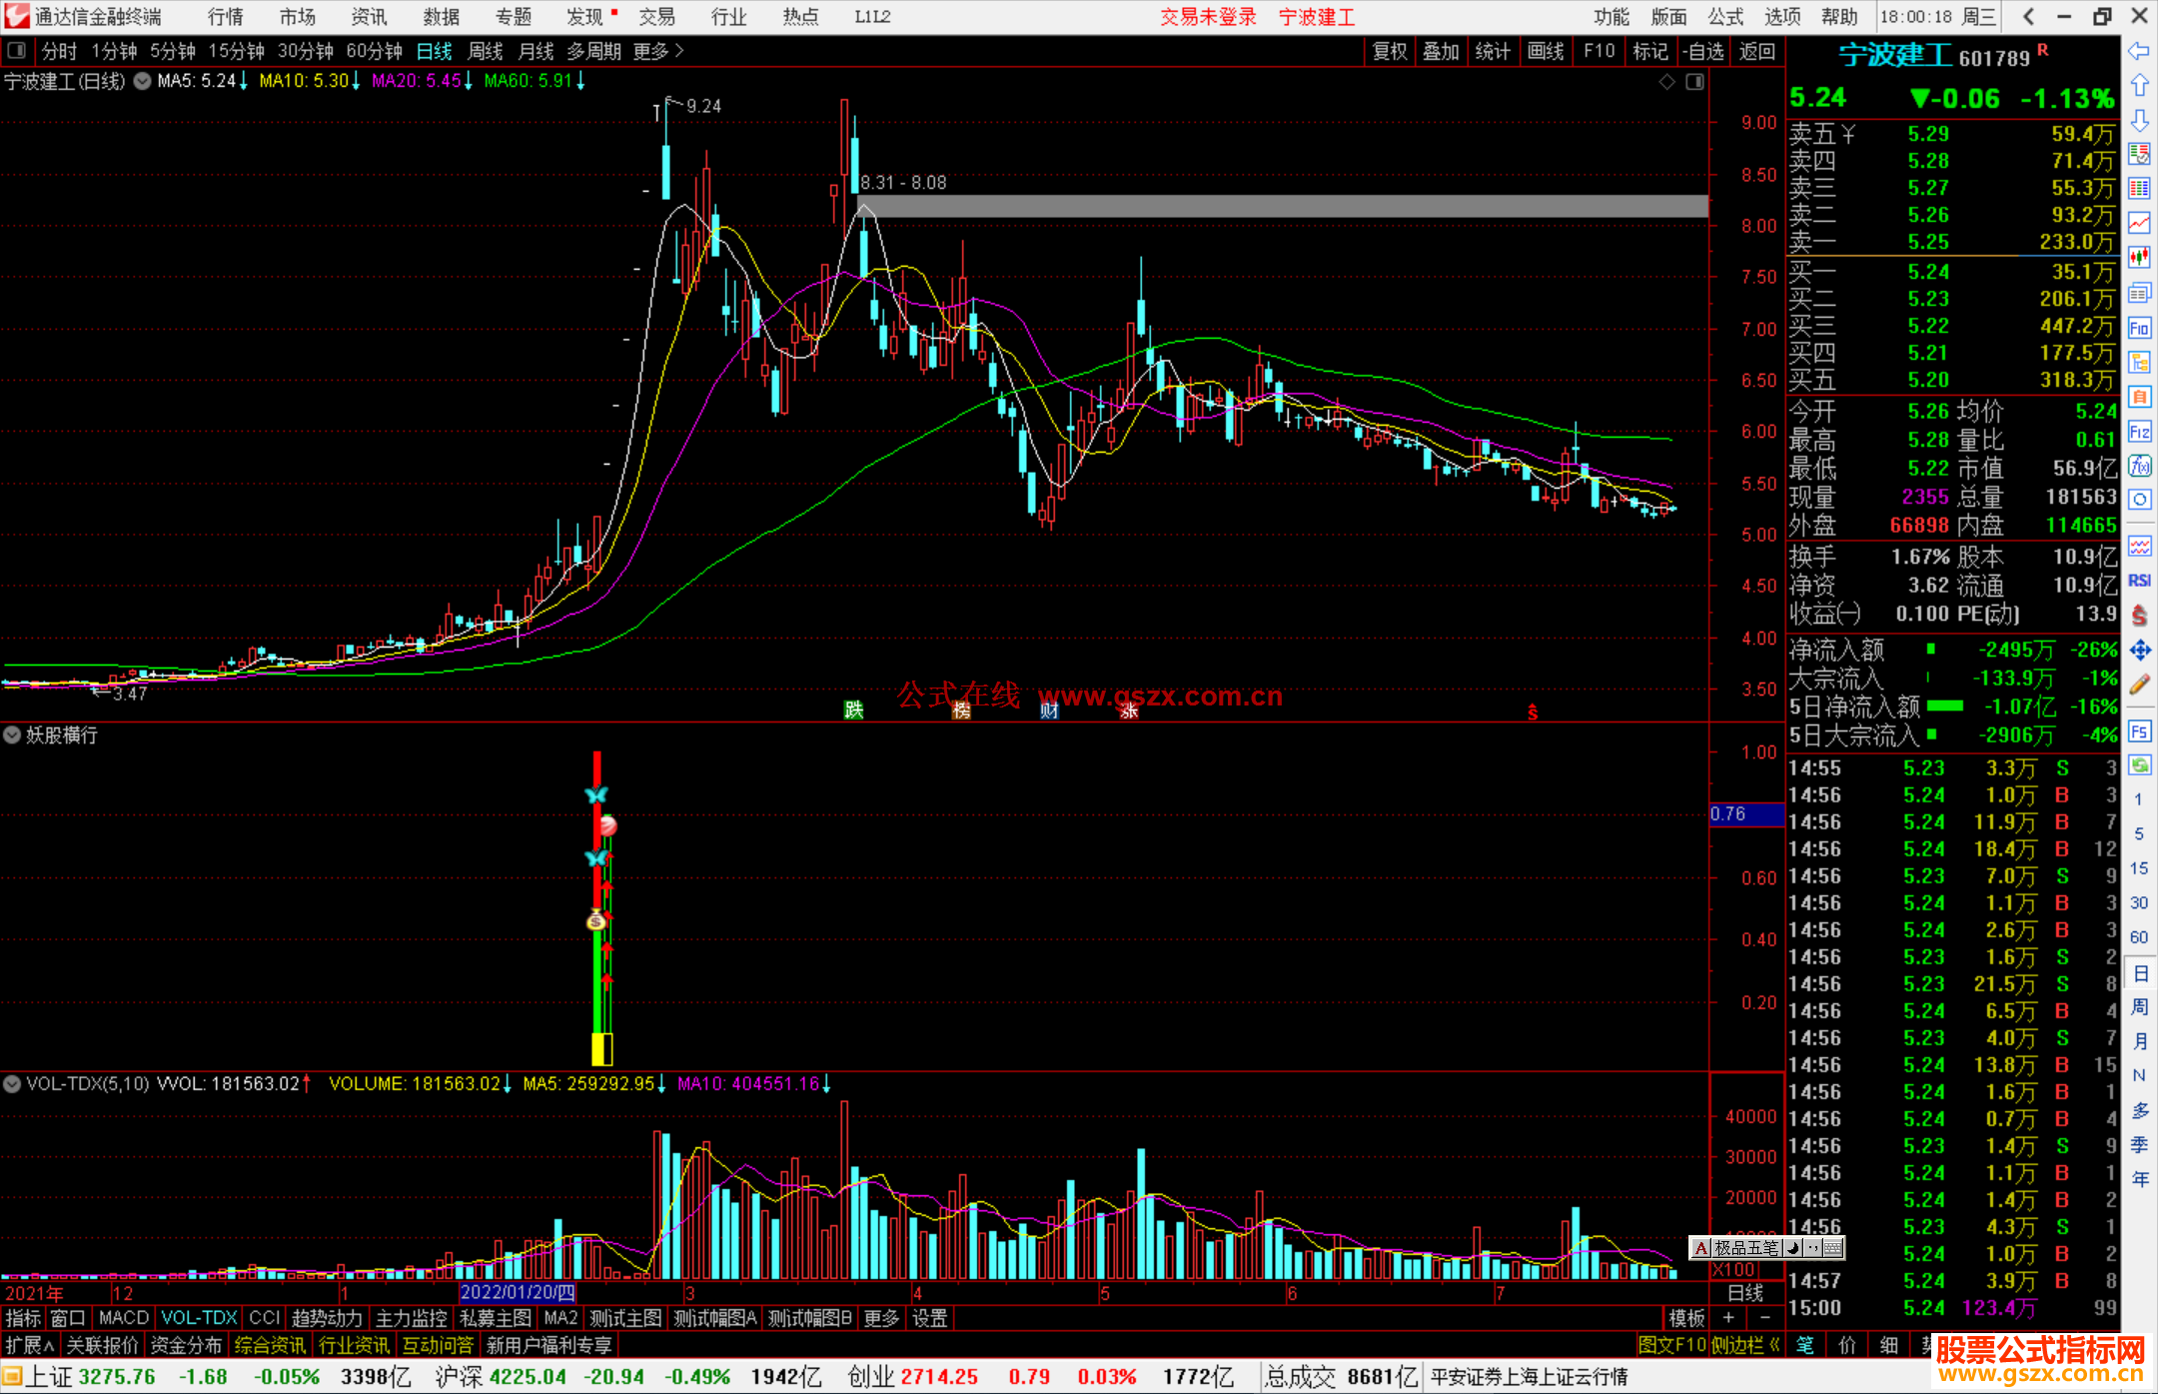Click the 2022/01/20/四 date marker on timeline
2158x1394 pixels.
(518, 1293)
